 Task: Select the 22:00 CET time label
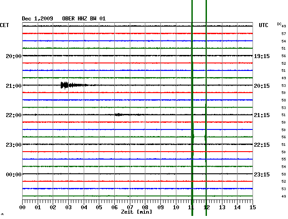pyautogui.click(x=14, y=115)
